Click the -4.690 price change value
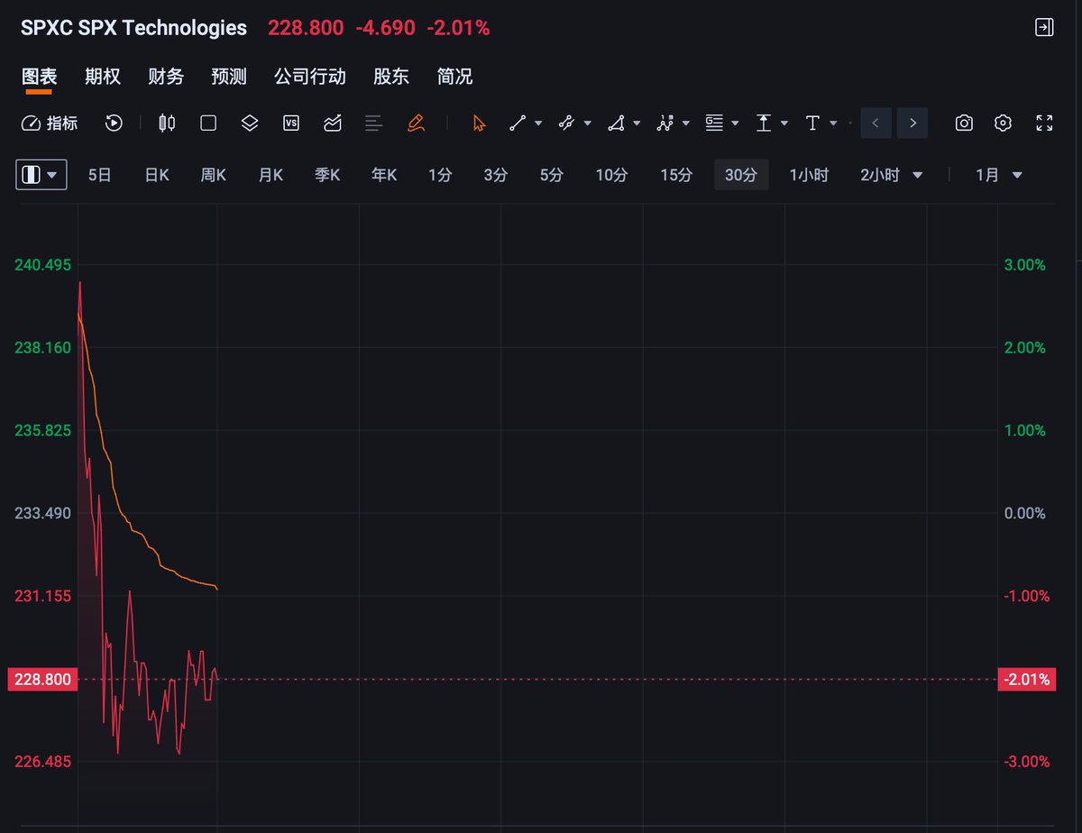 click(x=386, y=28)
